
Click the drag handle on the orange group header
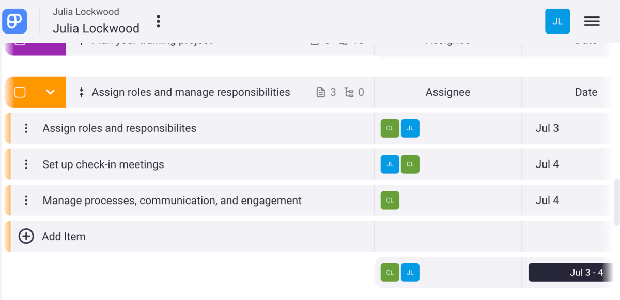click(81, 92)
